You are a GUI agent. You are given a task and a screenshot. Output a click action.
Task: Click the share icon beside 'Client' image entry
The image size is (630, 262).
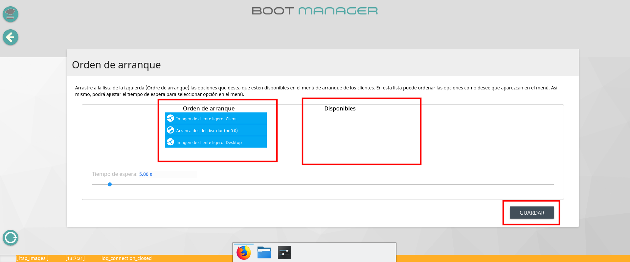pos(170,118)
